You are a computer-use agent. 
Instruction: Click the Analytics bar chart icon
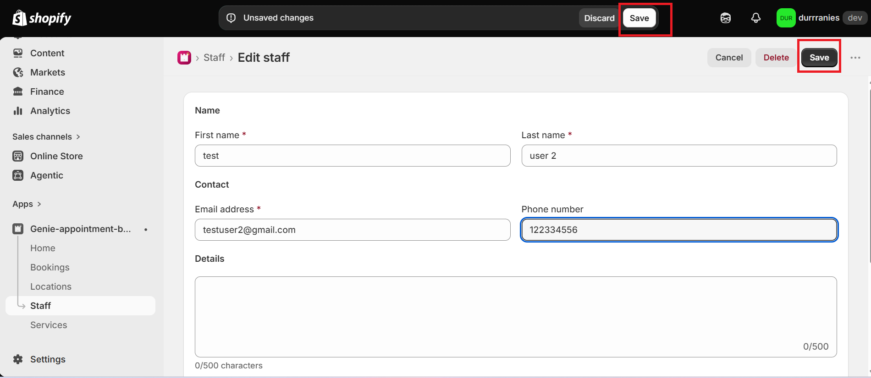point(18,111)
